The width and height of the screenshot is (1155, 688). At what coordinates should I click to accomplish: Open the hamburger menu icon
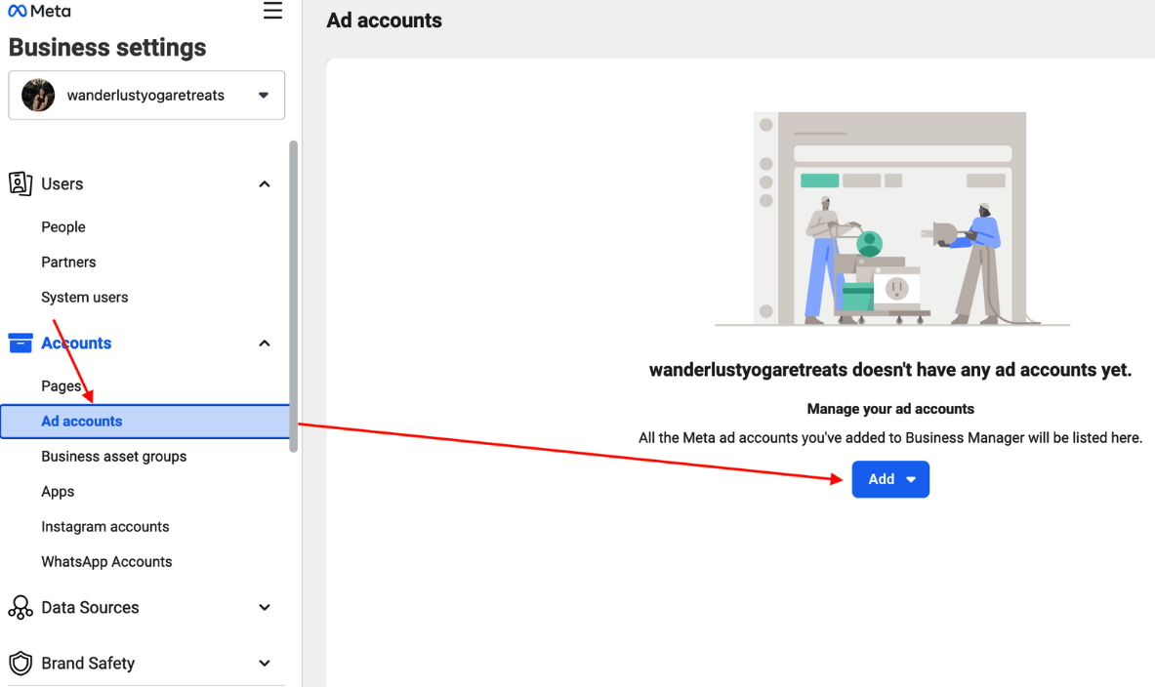tap(272, 11)
